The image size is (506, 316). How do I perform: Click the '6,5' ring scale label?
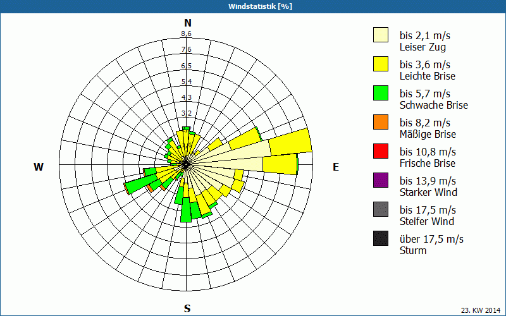coord(186,66)
